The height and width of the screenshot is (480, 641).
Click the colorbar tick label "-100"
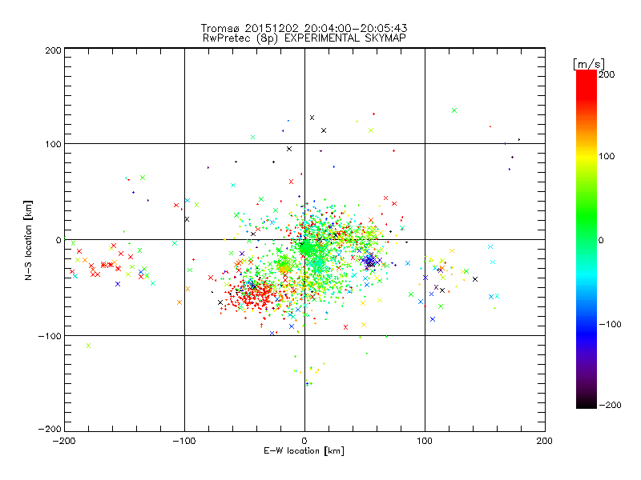click(x=610, y=325)
